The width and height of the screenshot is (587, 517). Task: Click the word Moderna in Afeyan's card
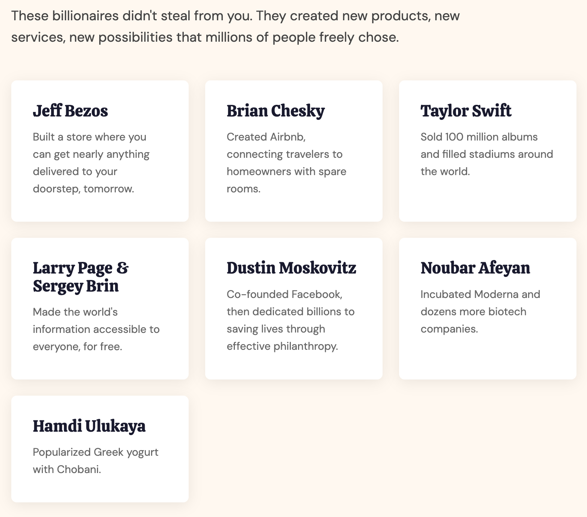coord(496,294)
